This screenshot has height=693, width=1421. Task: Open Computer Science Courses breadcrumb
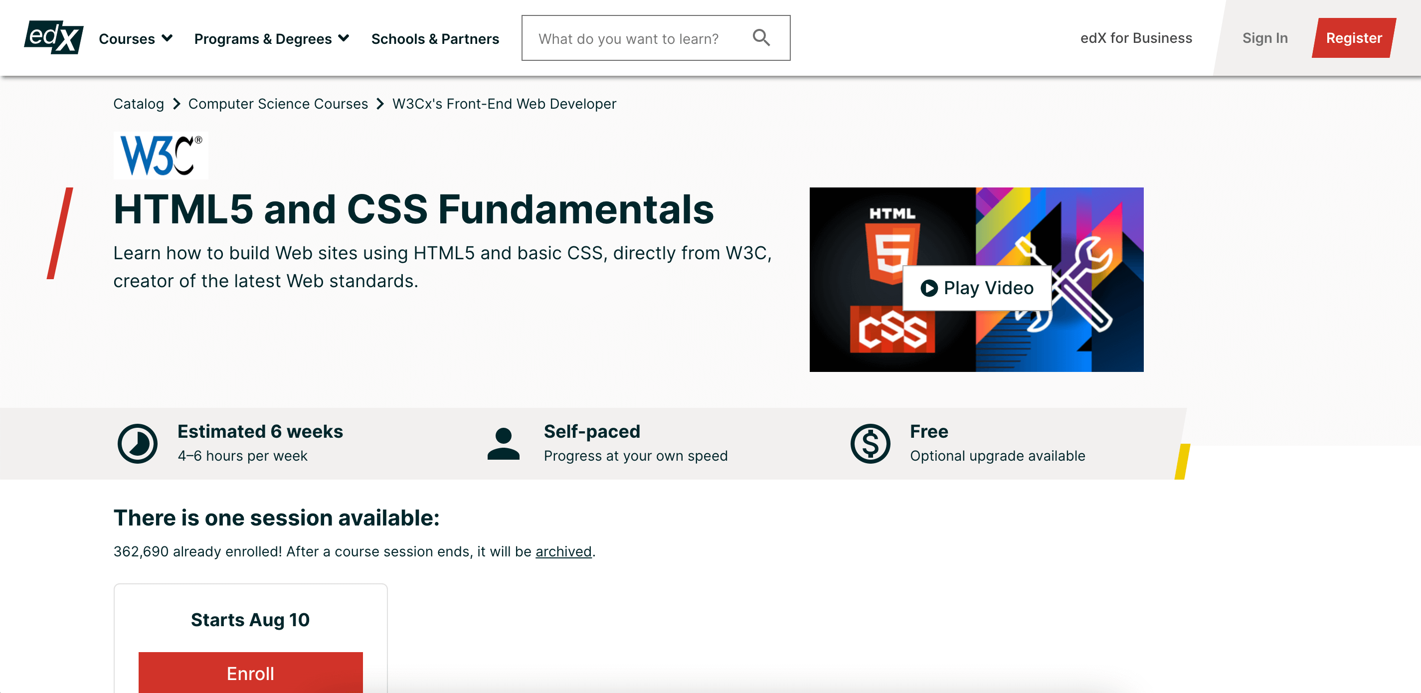click(x=278, y=104)
